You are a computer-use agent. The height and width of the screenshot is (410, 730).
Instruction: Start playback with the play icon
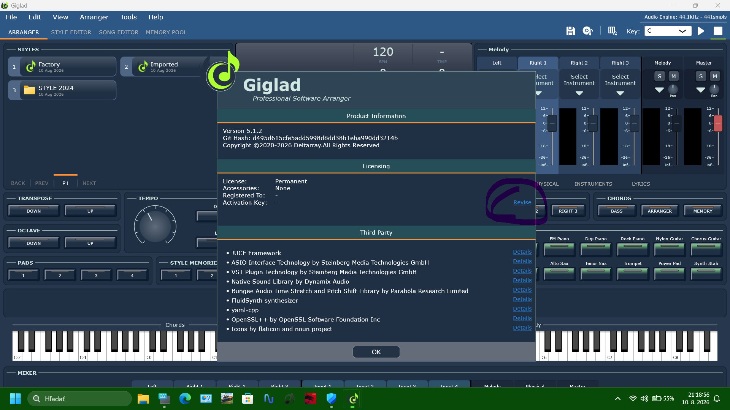(x=701, y=31)
